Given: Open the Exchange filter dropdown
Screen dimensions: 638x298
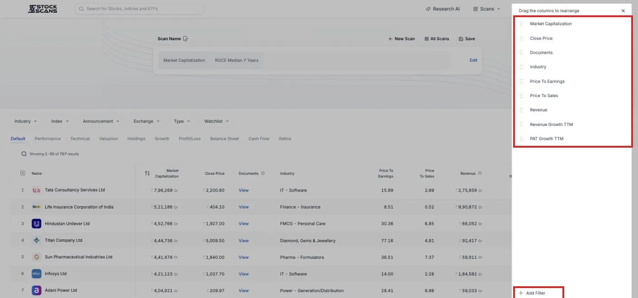Looking at the screenshot, I should (147, 121).
